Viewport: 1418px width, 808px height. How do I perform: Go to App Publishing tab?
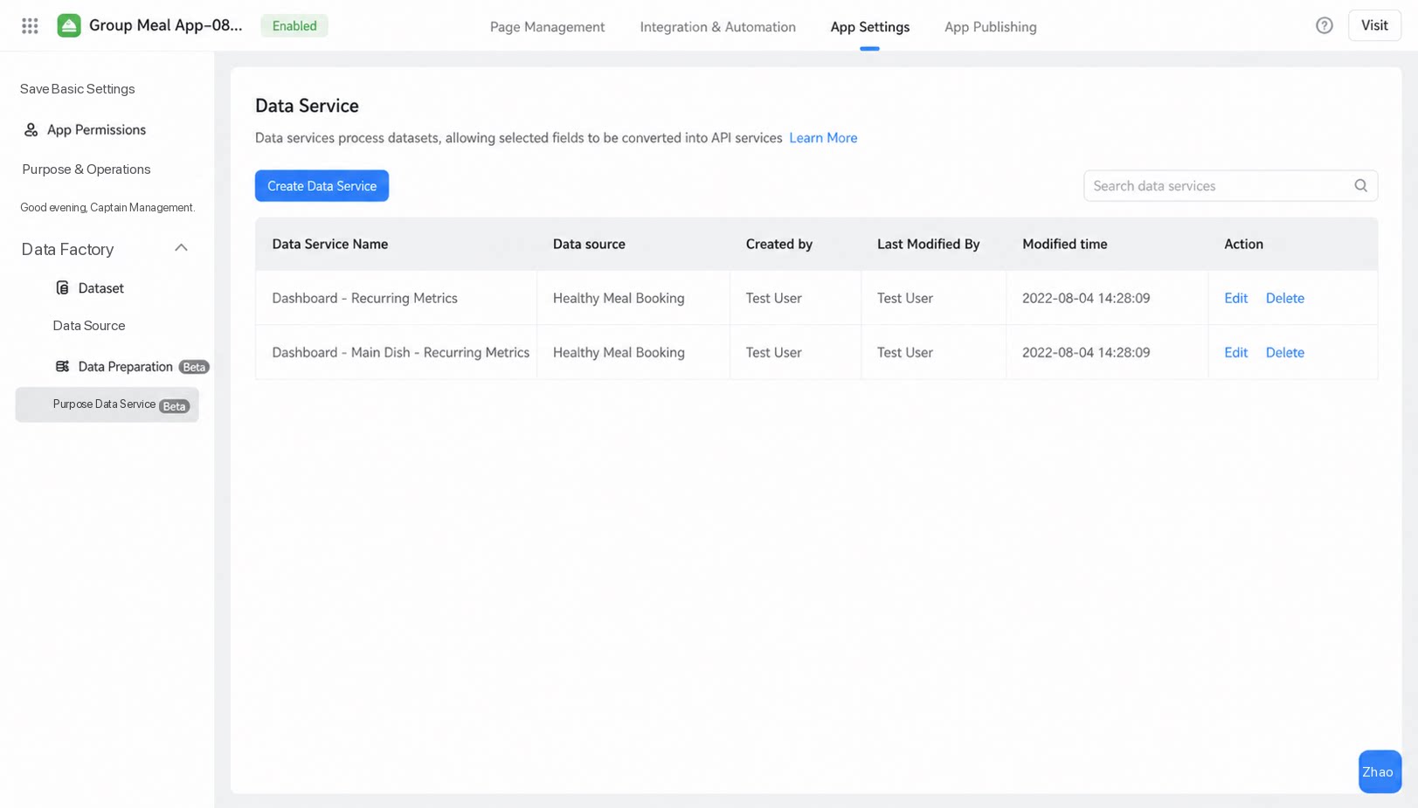click(x=990, y=27)
